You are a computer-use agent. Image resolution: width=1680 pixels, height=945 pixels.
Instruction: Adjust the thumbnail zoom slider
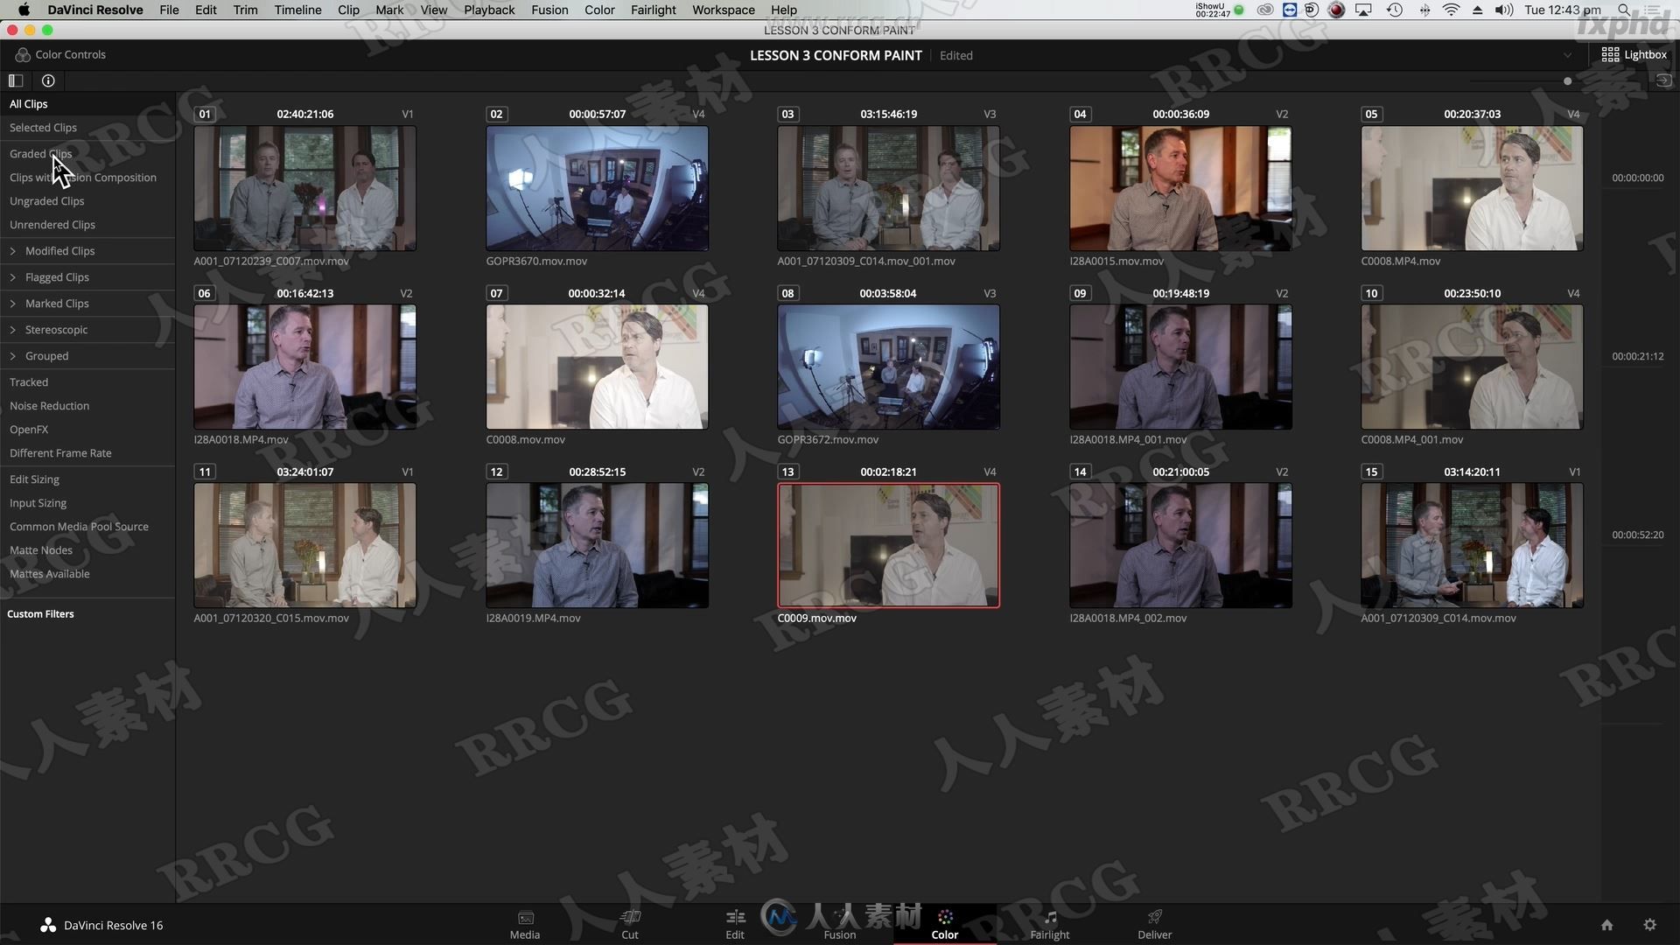coord(1567,80)
